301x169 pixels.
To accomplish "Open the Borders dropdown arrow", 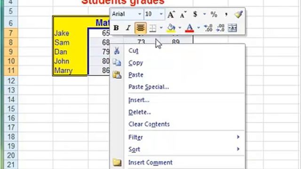I will click(161, 28).
